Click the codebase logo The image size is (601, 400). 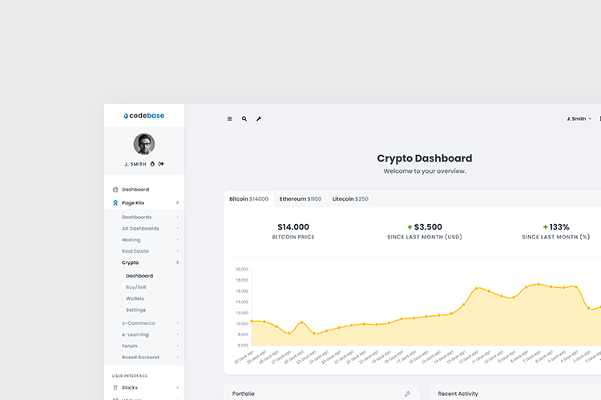(x=144, y=115)
